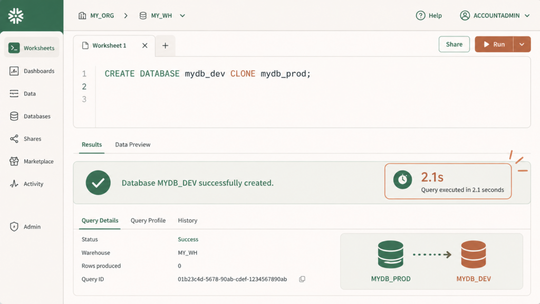Open the Marketplace storefront icon
The height and width of the screenshot is (304, 540).
14,161
